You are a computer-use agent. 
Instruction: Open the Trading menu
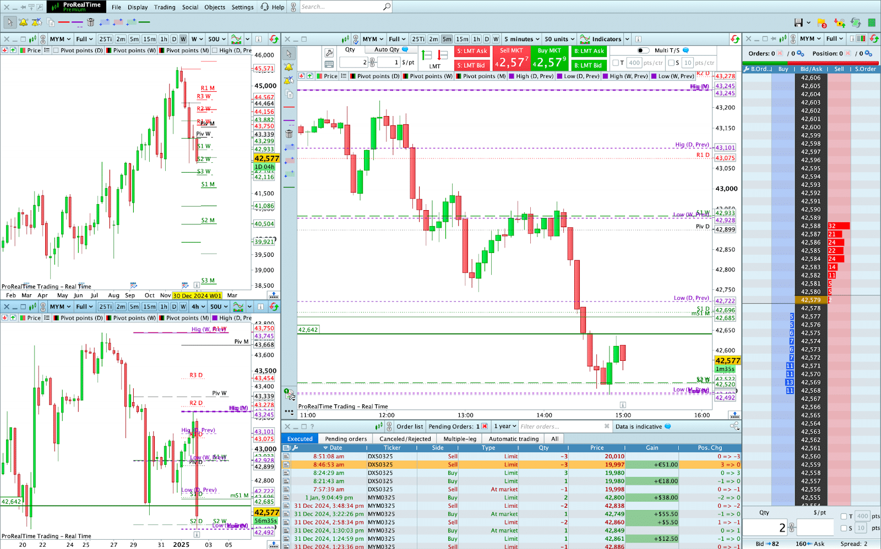point(165,7)
